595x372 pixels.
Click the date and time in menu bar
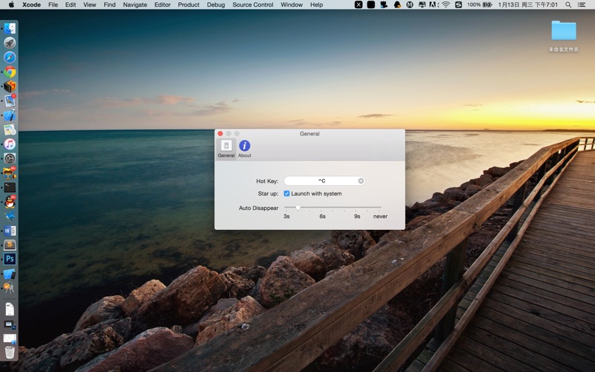528,4
